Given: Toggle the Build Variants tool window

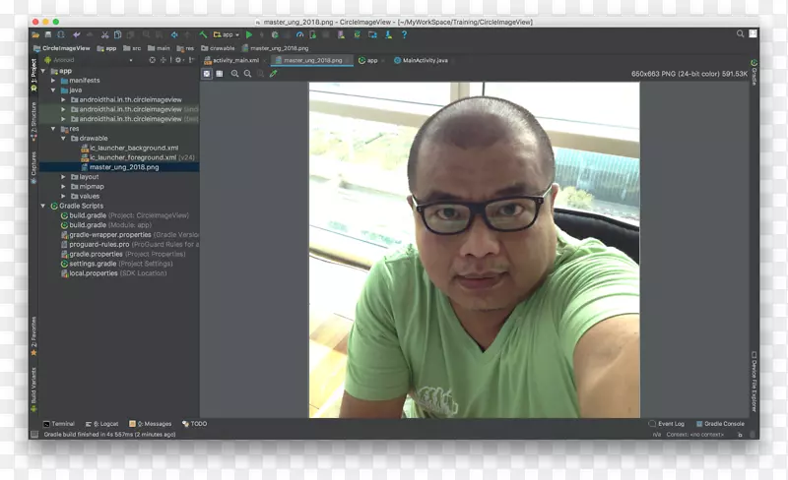Looking at the screenshot, I should pyautogui.click(x=33, y=390).
